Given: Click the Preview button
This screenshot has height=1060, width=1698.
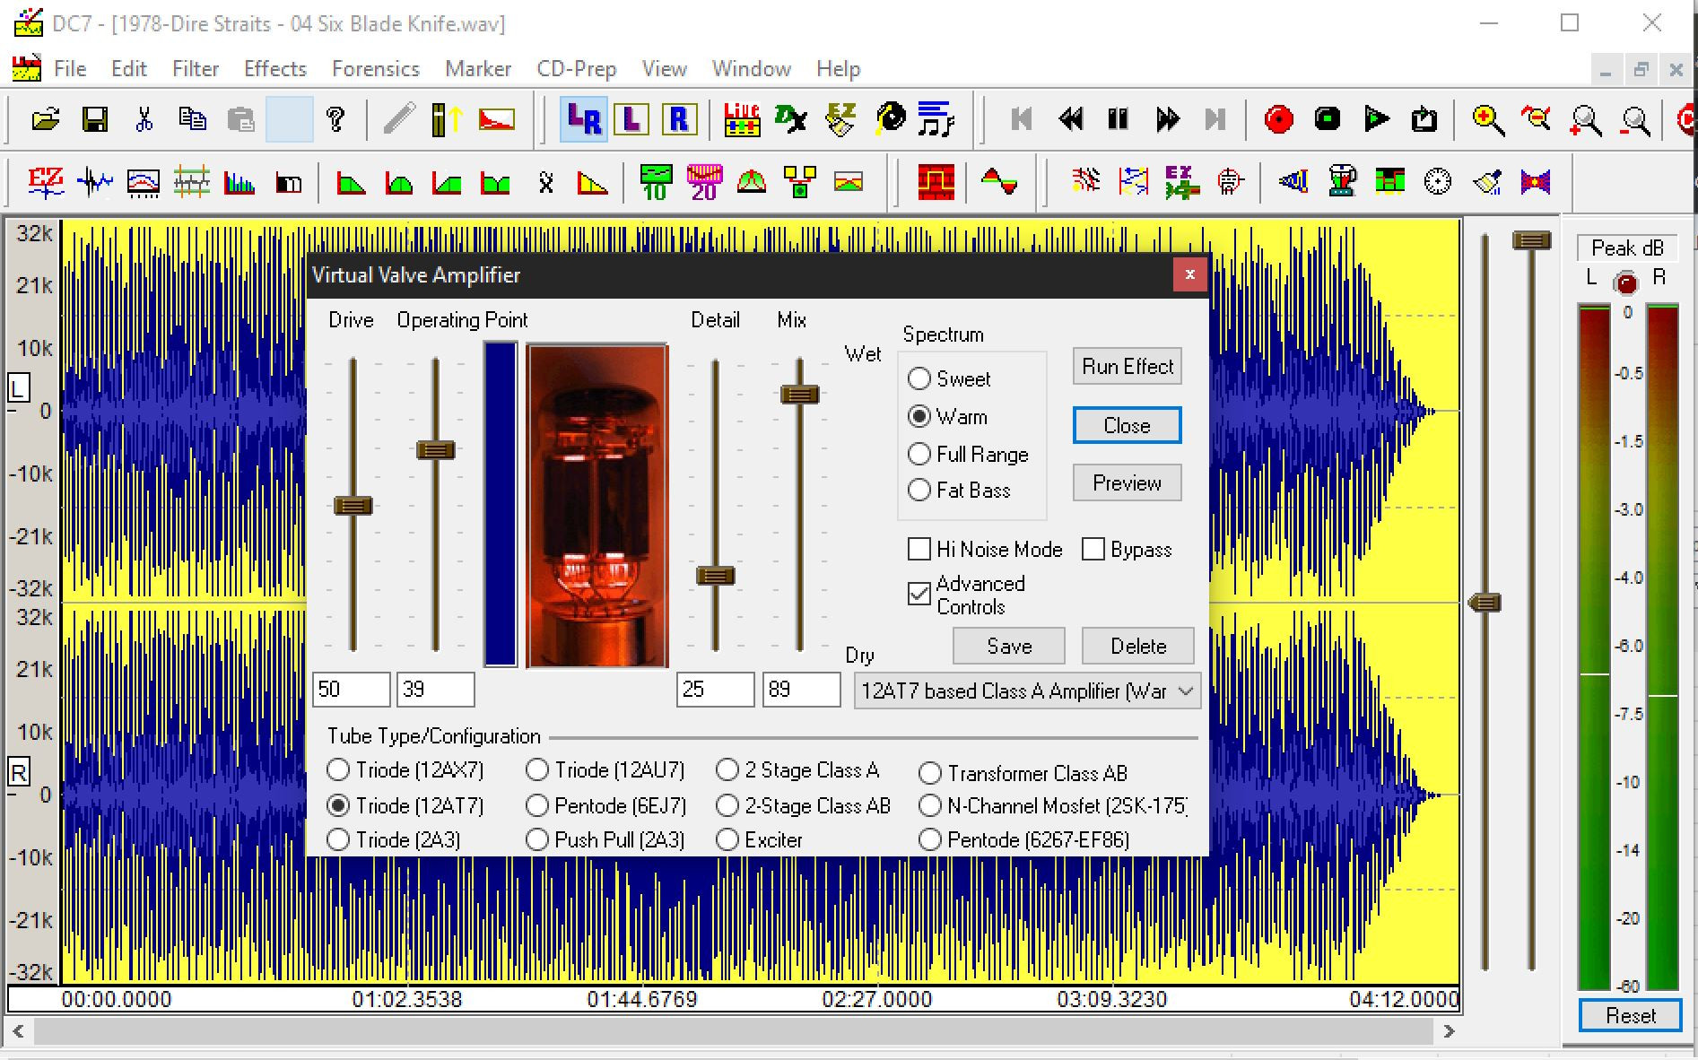Looking at the screenshot, I should pos(1127,483).
